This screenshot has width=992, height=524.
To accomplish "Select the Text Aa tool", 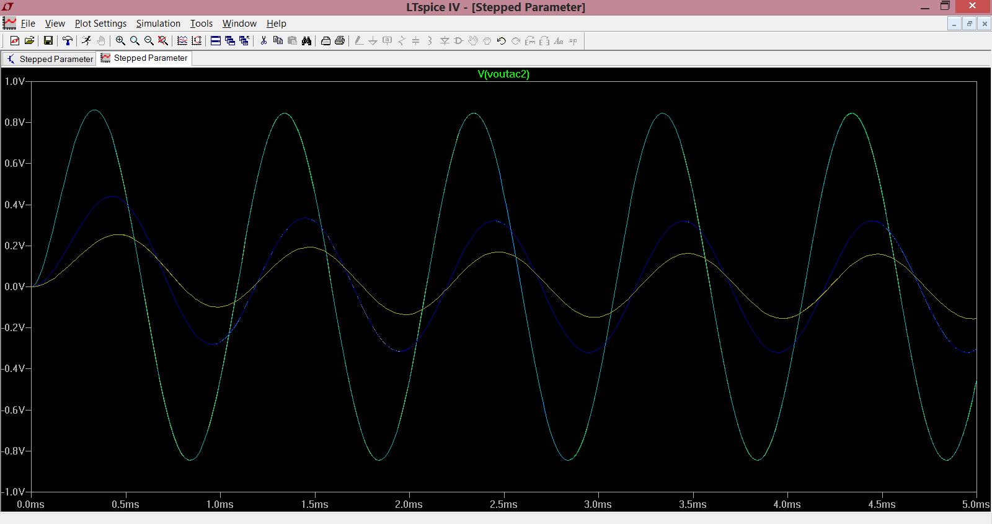I will tap(559, 41).
